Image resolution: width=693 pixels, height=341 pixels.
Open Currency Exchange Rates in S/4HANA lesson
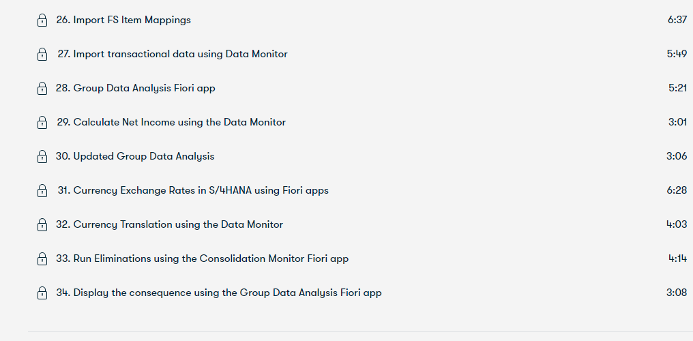[x=193, y=190]
